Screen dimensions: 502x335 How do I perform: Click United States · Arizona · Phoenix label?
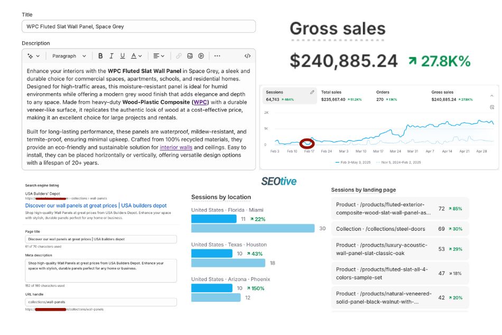[x=231, y=279]
